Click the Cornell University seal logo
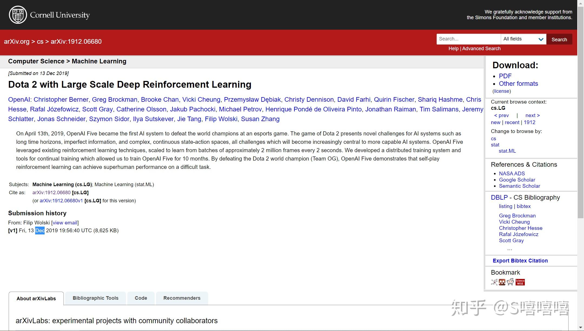 pyautogui.click(x=18, y=15)
